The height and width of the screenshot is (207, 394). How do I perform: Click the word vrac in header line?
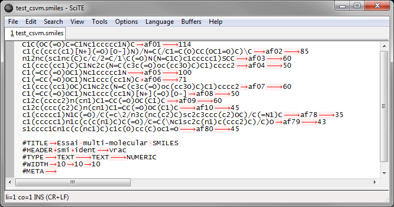(118, 150)
